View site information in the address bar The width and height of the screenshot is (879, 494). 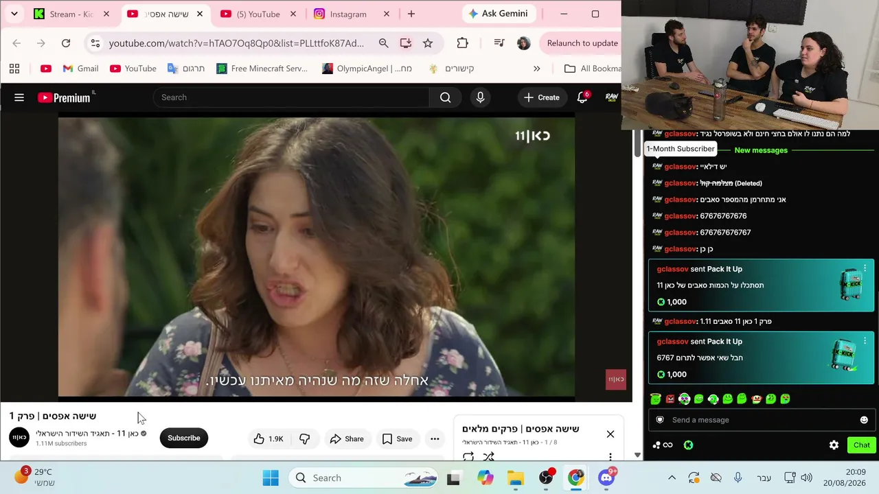tap(95, 43)
